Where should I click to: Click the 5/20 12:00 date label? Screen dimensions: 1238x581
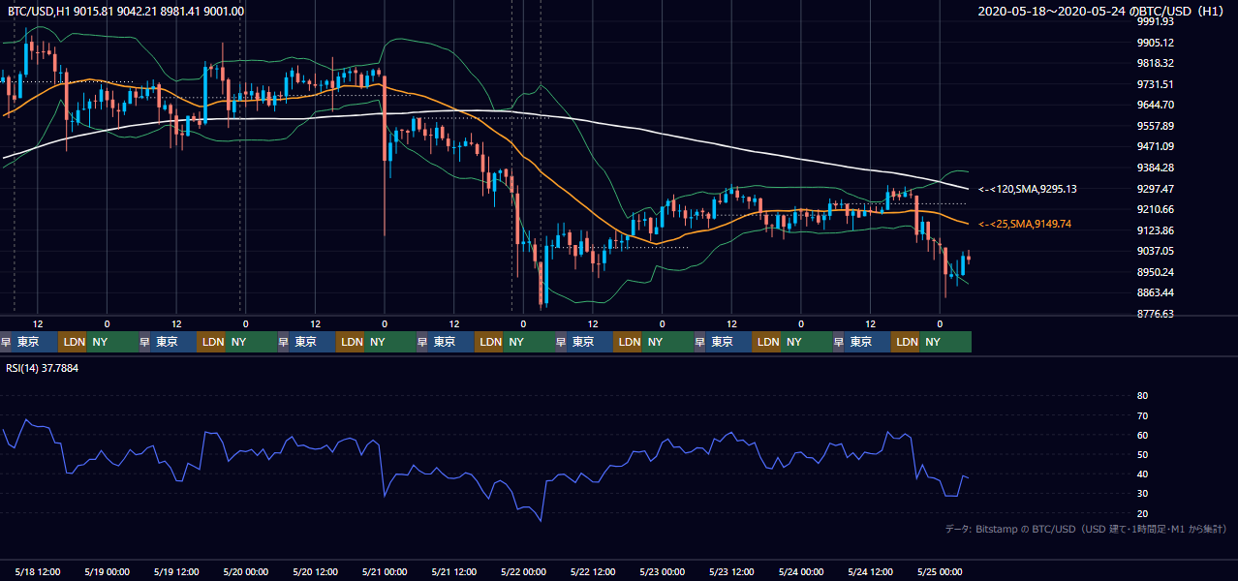(x=315, y=572)
